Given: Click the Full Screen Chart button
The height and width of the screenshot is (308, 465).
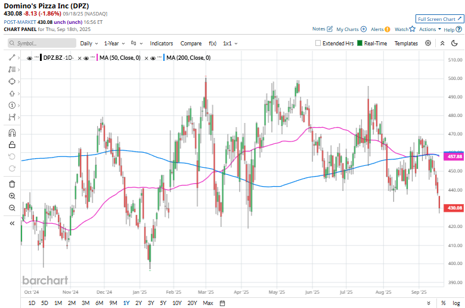Looking at the screenshot, I should point(439,19).
